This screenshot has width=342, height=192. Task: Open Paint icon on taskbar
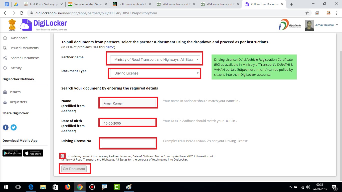[x=129, y=187]
